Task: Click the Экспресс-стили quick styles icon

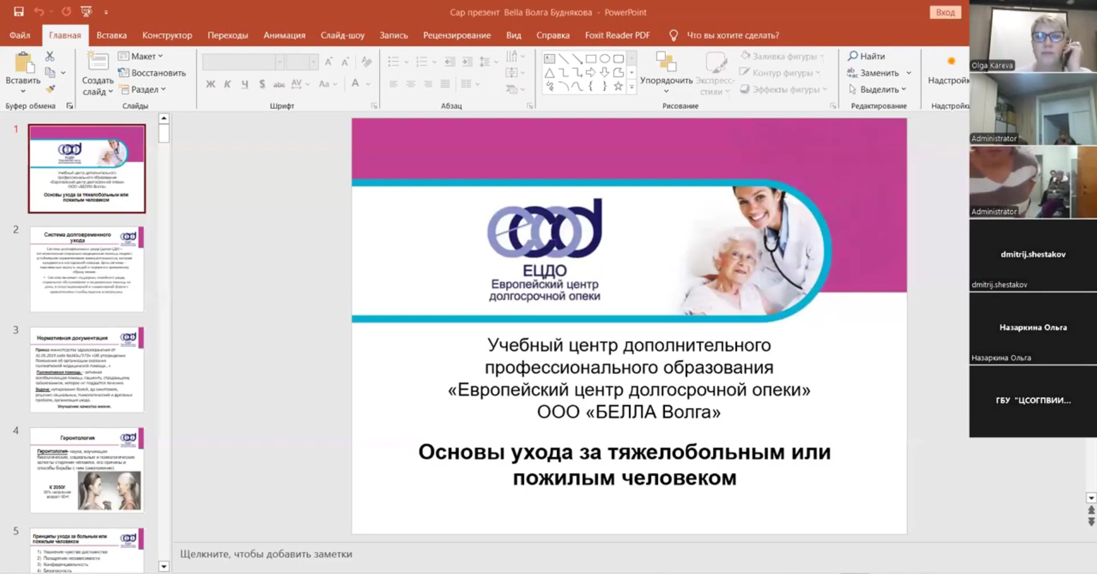Action: coord(715,62)
